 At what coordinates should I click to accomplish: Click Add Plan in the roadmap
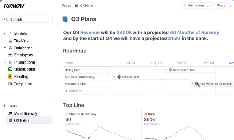pyautogui.click(x=74, y=91)
